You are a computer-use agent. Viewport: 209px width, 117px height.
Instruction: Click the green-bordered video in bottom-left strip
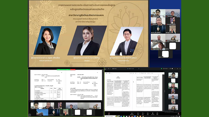(x=66, y=112)
